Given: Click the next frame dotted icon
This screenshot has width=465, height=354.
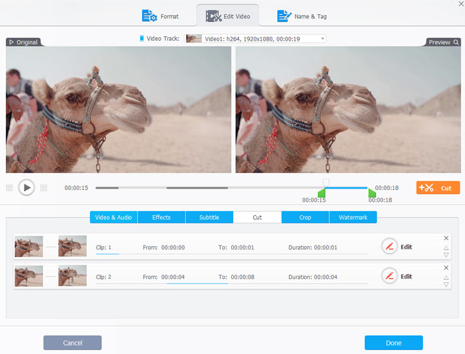Looking at the screenshot, I should coord(44,187).
